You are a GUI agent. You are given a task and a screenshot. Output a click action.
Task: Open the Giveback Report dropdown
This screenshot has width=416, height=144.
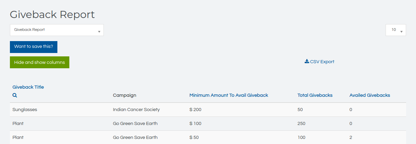point(57,30)
